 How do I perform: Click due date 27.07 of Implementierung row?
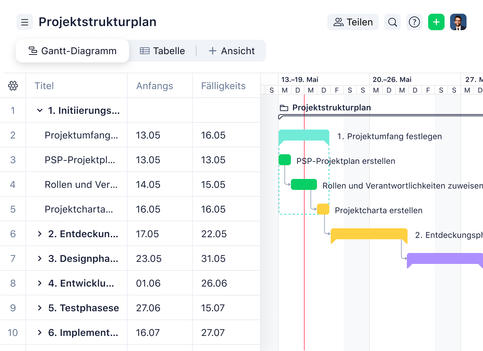(213, 332)
